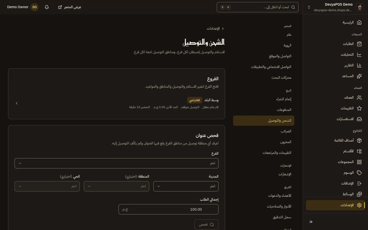Click the فحص check button

206,225
